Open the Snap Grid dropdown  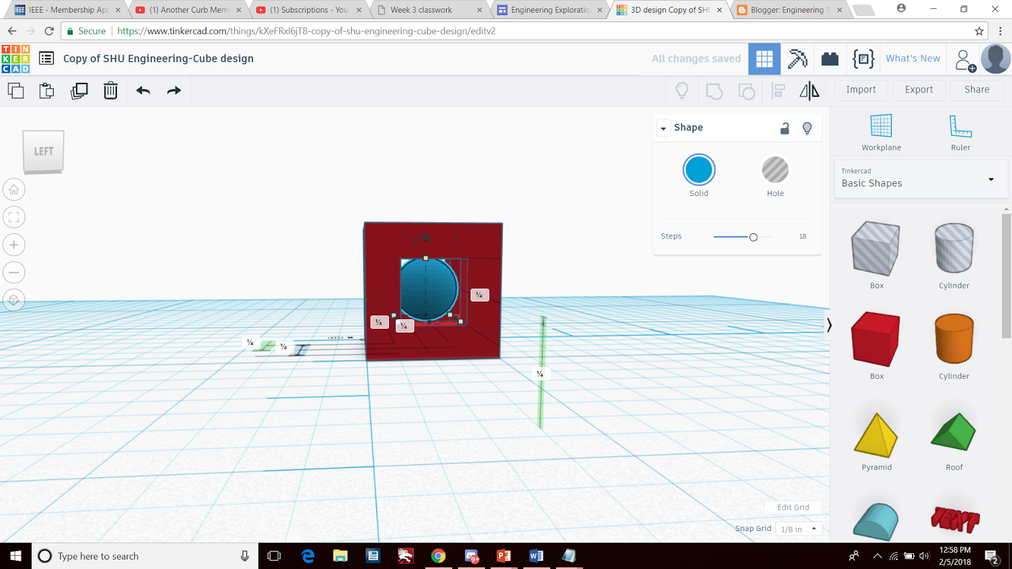tap(798, 529)
